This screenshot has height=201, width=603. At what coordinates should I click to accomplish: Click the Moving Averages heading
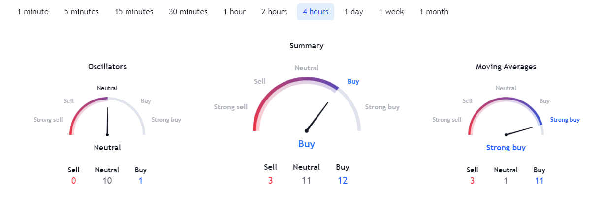(x=506, y=66)
